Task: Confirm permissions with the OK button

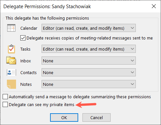Action: (x=64, y=117)
